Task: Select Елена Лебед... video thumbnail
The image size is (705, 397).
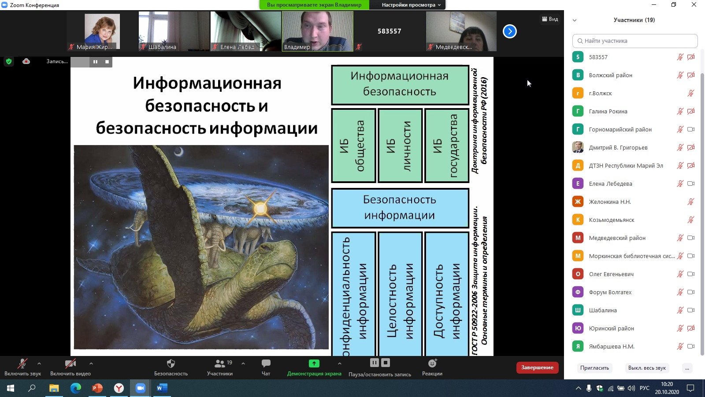Action: 245,31
